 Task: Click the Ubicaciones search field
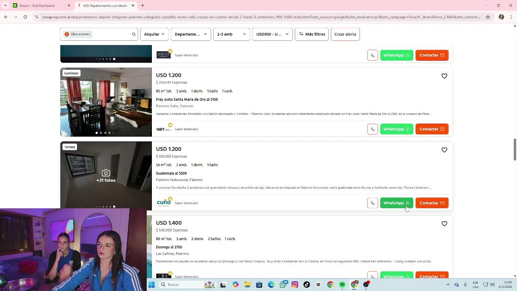click(99, 34)
